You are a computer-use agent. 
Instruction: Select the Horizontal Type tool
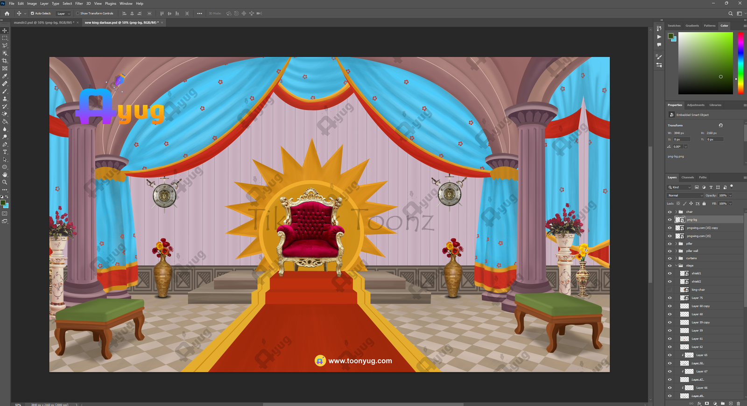[5, 152]
